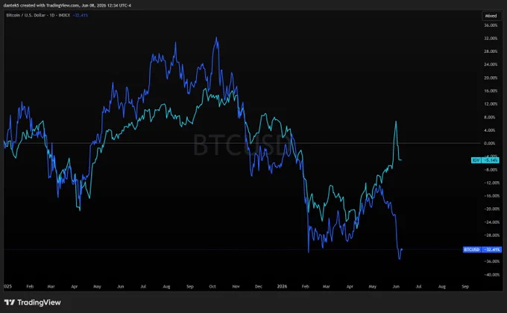This screenshot has height=313, width=507.
Task: Click the Oct label on time axis
Action: coord(212,286)
